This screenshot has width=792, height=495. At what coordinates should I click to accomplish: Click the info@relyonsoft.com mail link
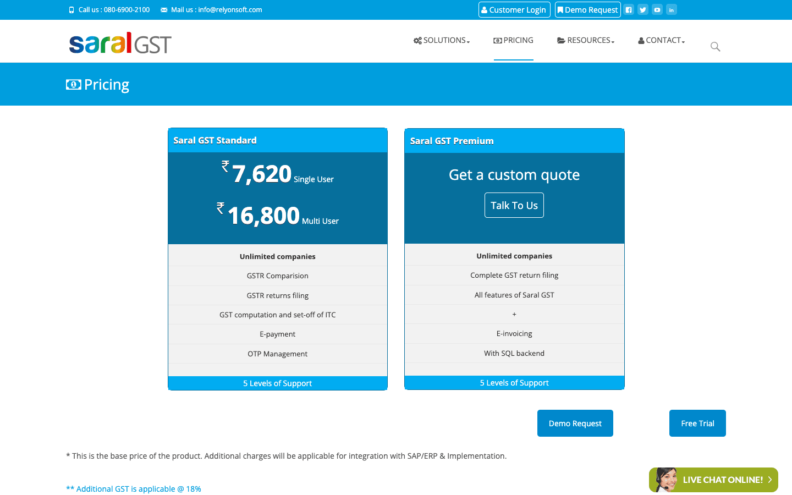(x=230, y=10)
